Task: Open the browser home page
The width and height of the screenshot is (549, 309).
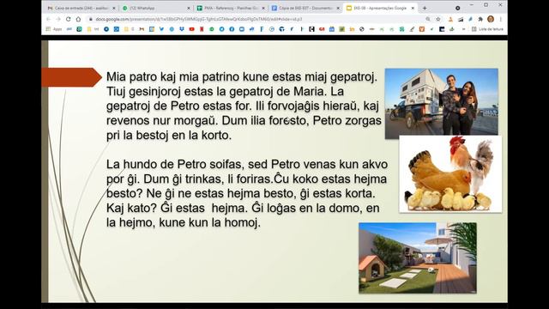Action: [x=78, y=19]
